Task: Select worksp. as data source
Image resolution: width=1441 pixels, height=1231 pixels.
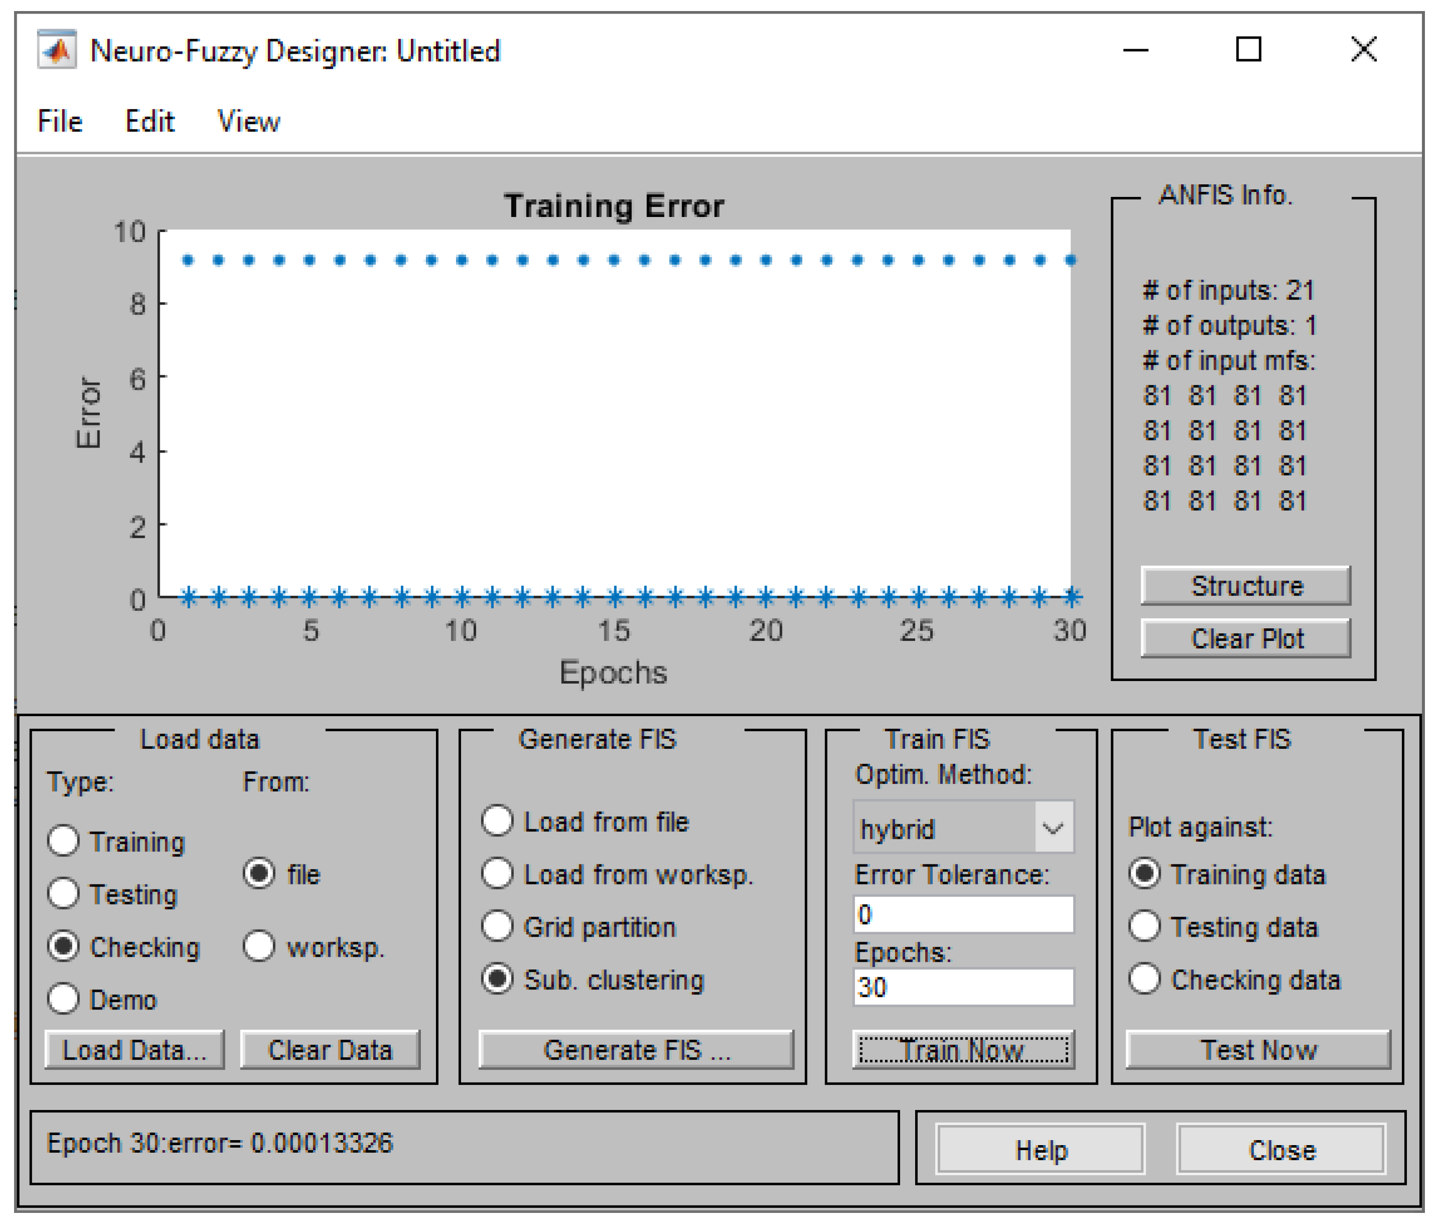Action: click(259, 947)
